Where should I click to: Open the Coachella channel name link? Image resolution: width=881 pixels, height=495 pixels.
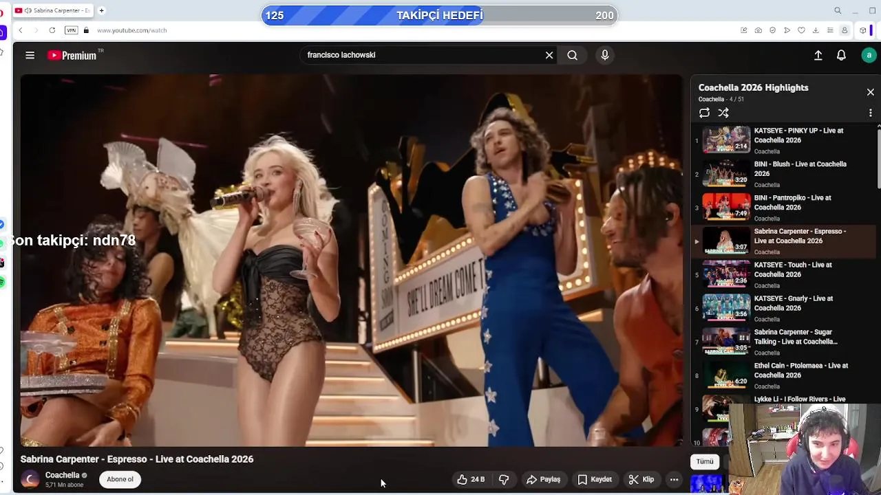62,475
